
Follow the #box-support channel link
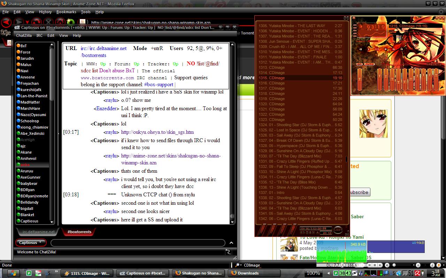tap(159, 84)
